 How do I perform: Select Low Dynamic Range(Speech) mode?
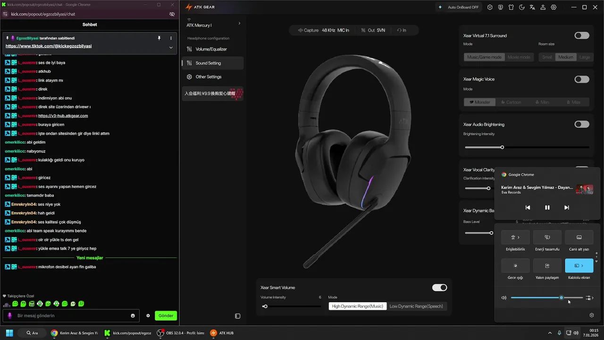[416, 306]
